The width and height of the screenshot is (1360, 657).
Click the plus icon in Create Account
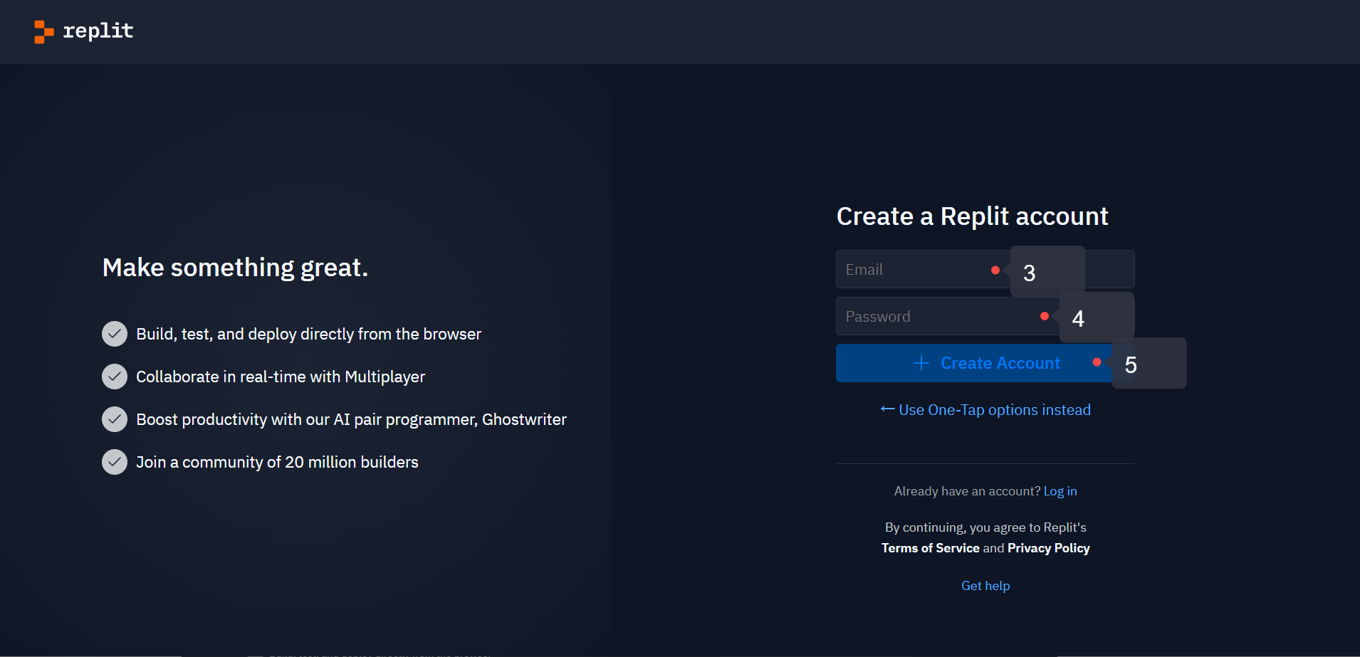921,363
